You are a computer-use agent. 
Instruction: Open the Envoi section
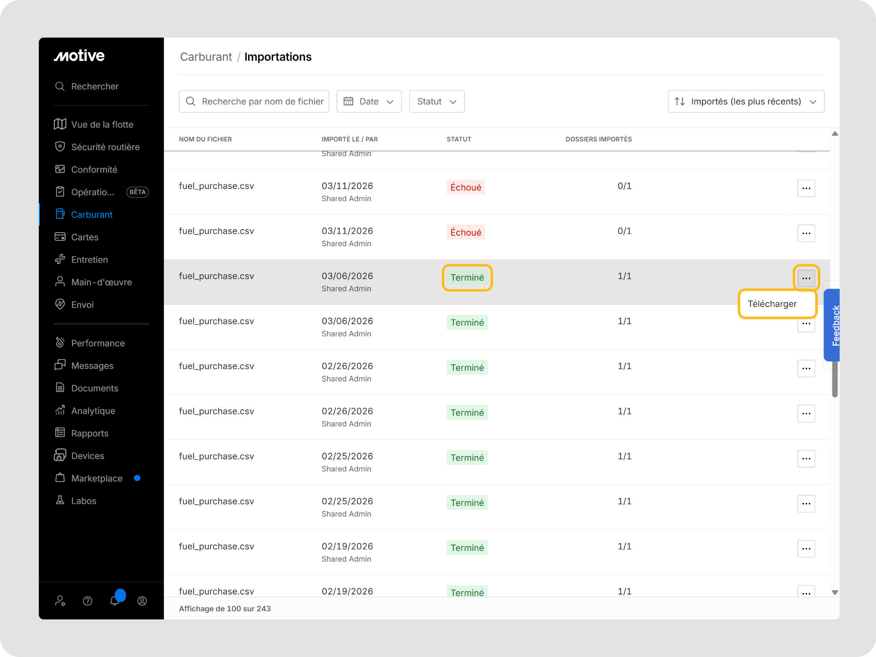coord(74,305)
